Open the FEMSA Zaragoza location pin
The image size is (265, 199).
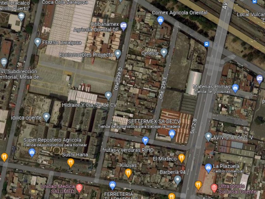pos(38,42)
